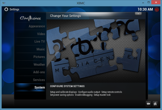Close the Change Your Settings dialog

pos(138,14)
